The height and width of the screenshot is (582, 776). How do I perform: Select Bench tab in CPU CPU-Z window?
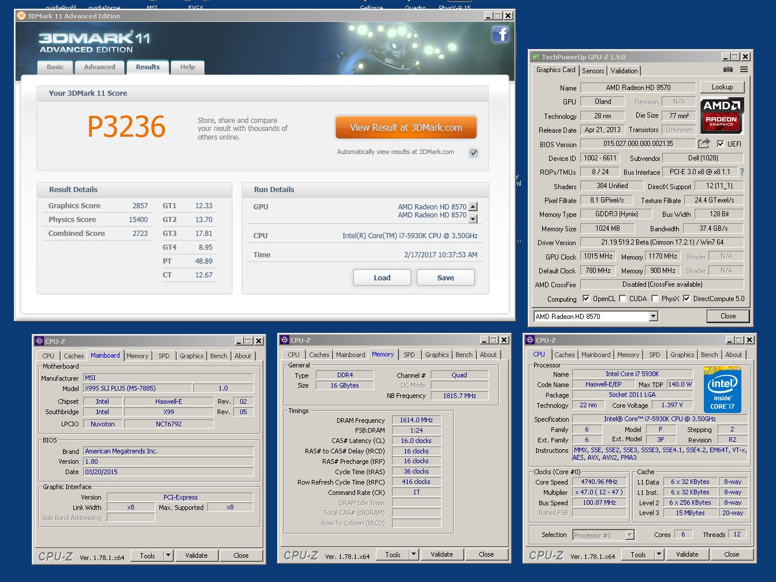click(x=709, y=355)
